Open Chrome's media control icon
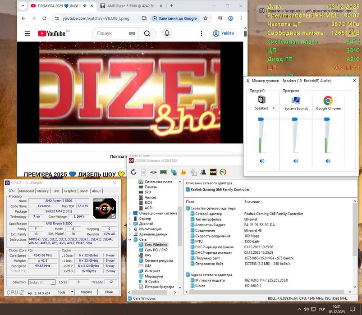362x315 pixels. click(x=220, y=18)
